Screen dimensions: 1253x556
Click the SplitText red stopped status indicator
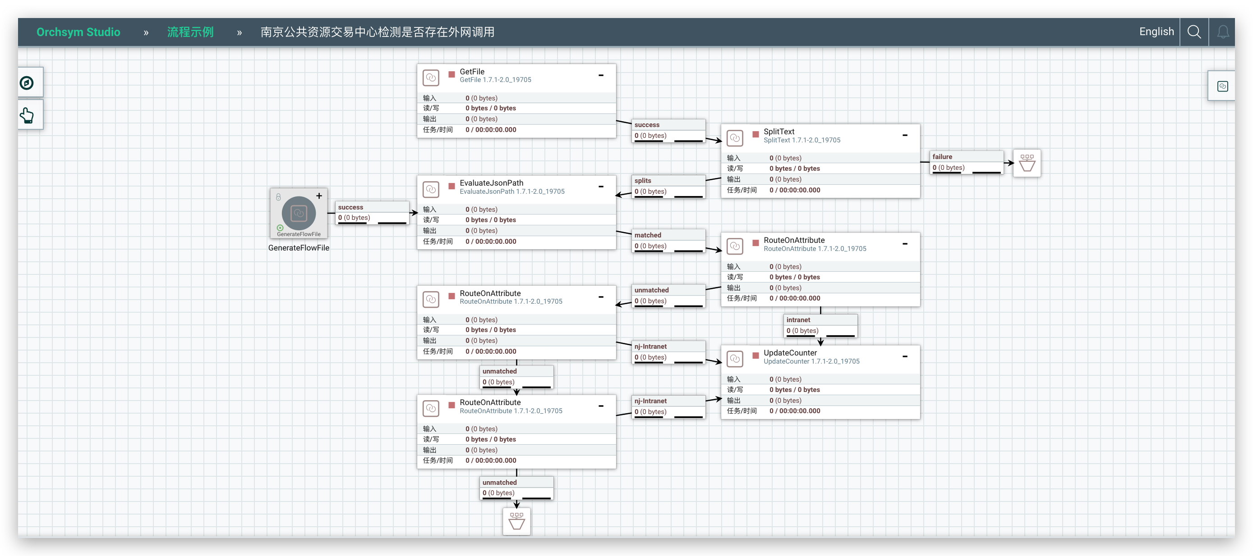[755, 134]
